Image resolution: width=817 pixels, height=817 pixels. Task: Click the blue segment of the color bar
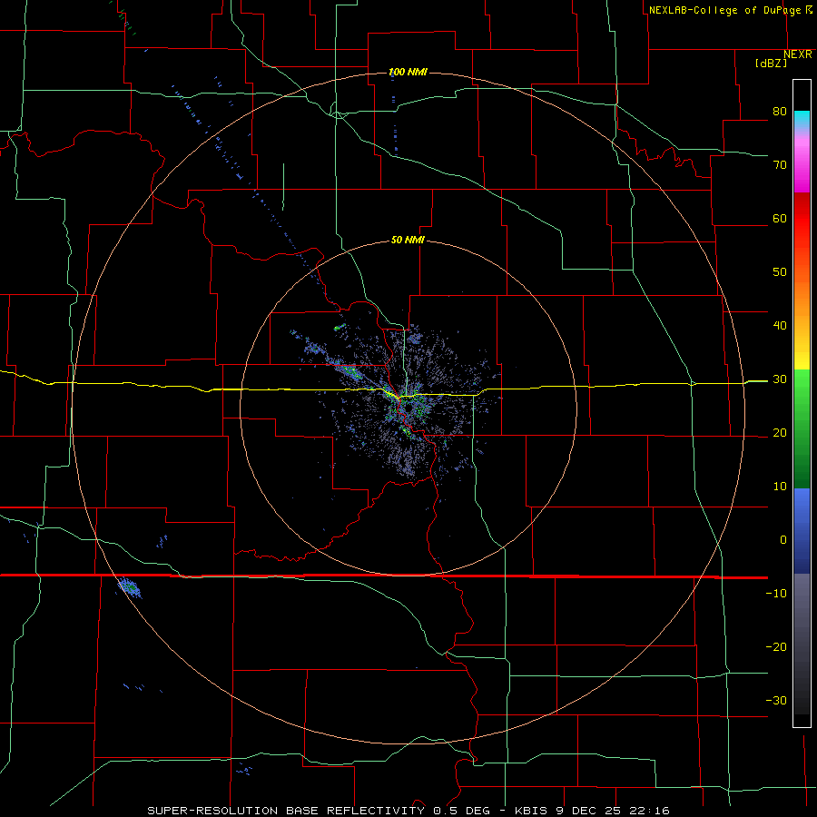click(802, 531)
